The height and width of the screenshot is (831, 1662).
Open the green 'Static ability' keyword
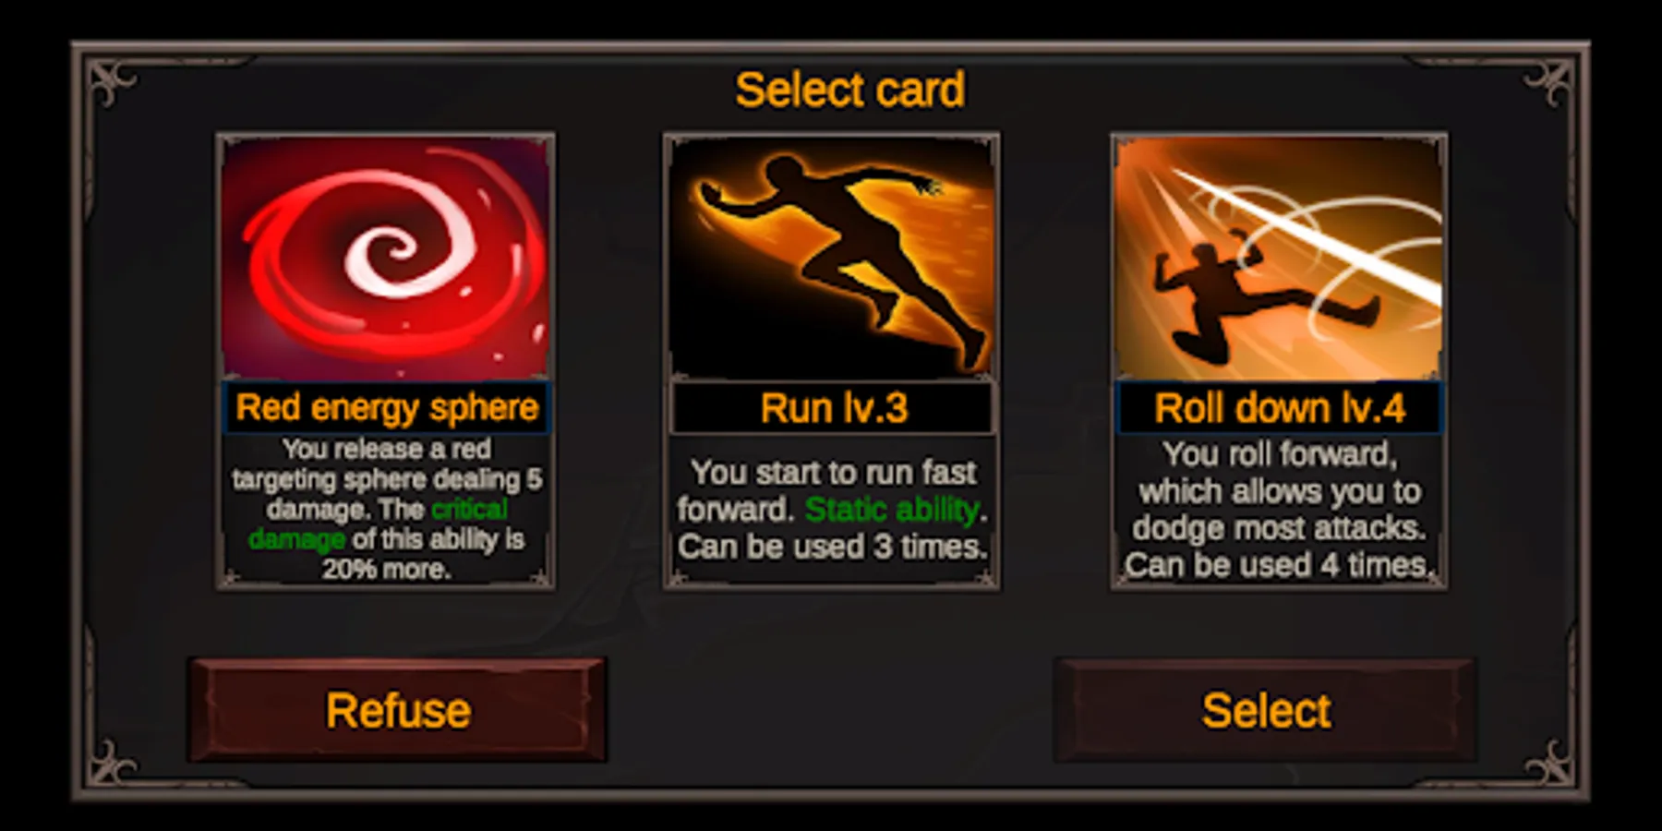click(x=892, y=510)
